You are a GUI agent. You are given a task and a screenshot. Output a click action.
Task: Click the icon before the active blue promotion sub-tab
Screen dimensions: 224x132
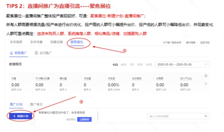[x=11, y=53]
